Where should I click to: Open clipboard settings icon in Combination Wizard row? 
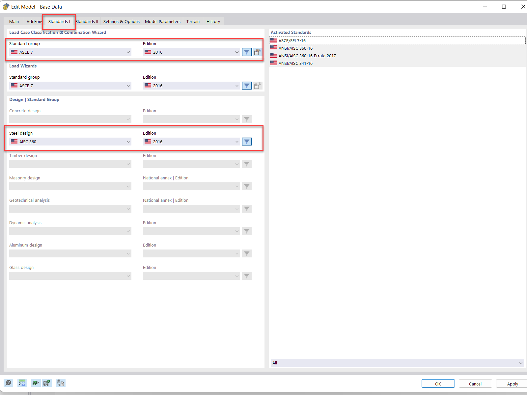(258, 52)
